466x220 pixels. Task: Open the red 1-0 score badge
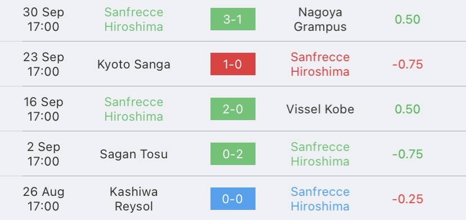(232, 64)
